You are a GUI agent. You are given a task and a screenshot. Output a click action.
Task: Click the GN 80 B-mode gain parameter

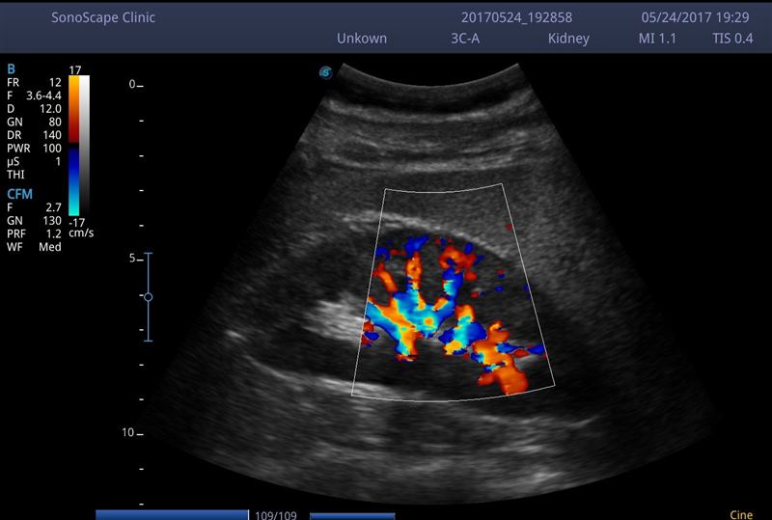(x=34, y=123)
